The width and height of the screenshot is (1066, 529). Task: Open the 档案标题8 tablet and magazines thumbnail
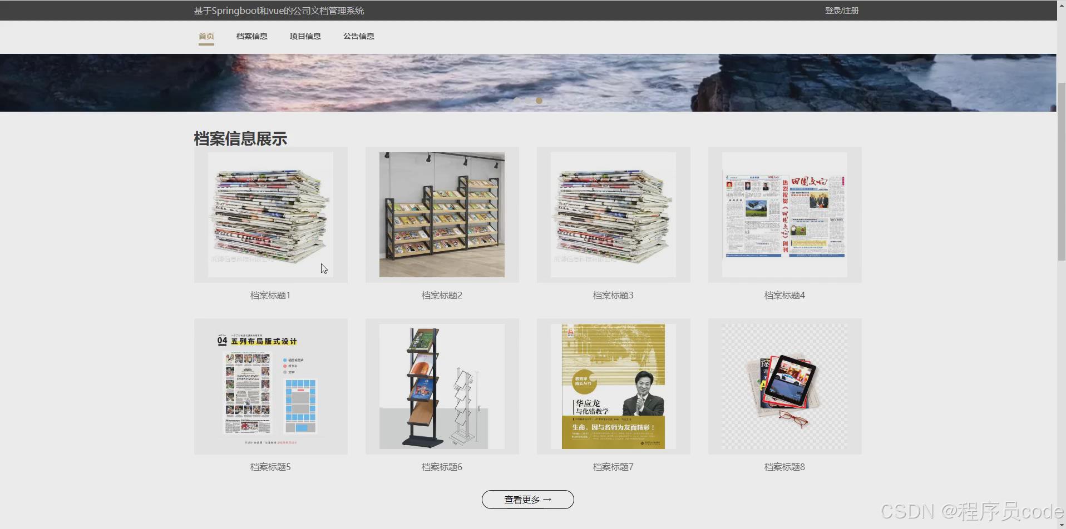click(x=784, y=386)
